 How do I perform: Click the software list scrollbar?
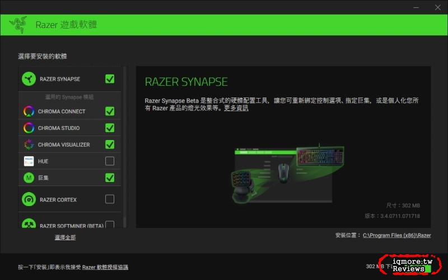click(x=124, y=147)
